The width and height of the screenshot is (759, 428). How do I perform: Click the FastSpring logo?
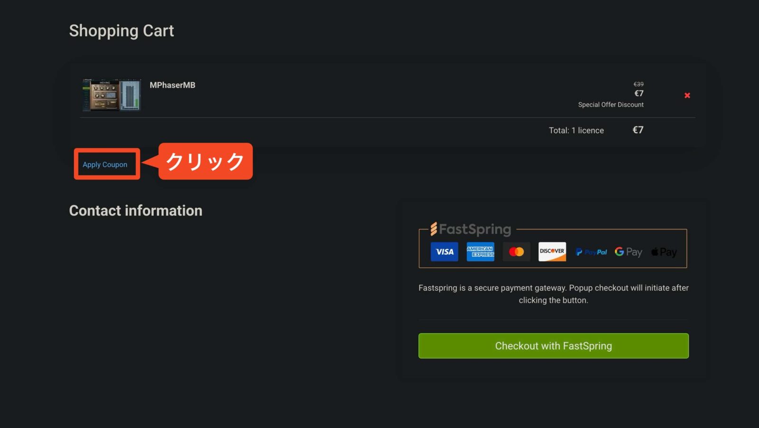471,229
